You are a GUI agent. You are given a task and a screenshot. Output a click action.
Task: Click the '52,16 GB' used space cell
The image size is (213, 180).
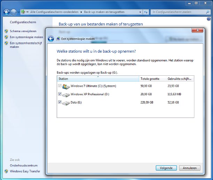(173, 103)
